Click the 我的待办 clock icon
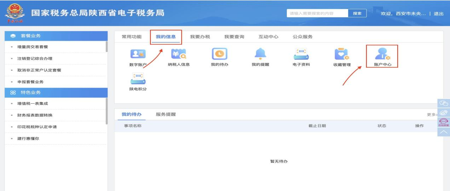The image size is (450, 191). tap(218, 54)
